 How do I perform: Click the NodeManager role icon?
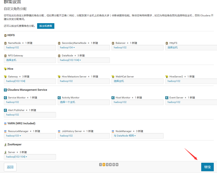[113, 131]
